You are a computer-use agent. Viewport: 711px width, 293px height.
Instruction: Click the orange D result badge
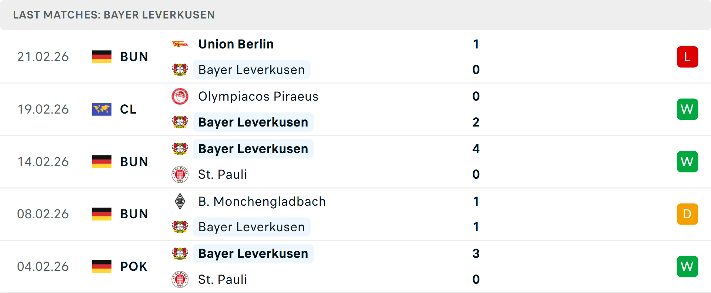(x=687, y=214)
